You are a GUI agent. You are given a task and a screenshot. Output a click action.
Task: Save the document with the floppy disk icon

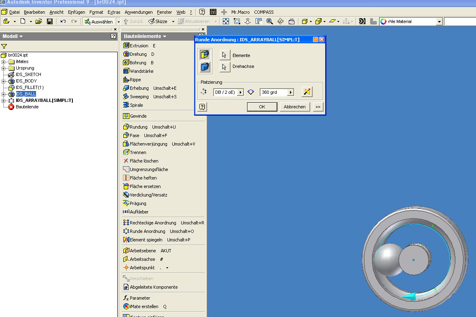pos(50,21)
